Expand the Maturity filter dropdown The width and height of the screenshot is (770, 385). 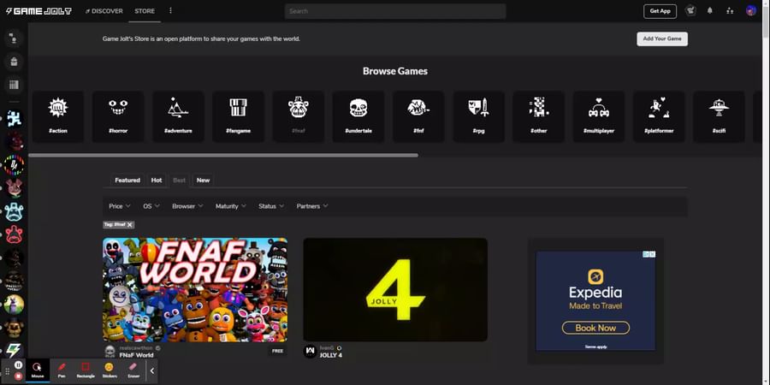click(231, 206)
